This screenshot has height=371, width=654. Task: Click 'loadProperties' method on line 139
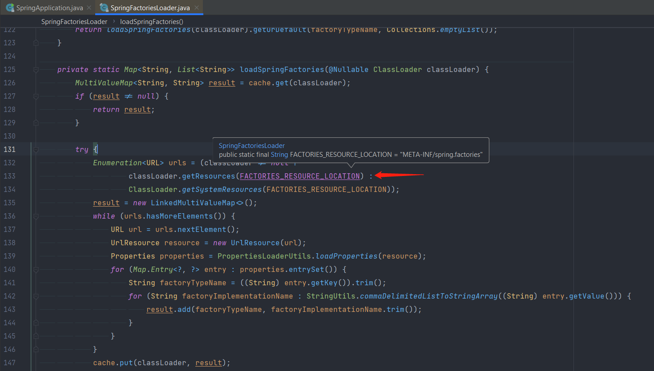[x=347, y=256]
